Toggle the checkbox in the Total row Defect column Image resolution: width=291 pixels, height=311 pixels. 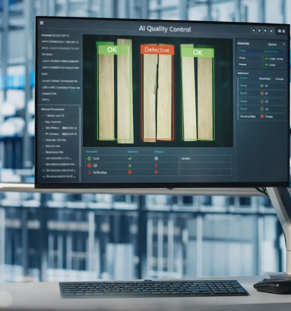click(156, 158)
